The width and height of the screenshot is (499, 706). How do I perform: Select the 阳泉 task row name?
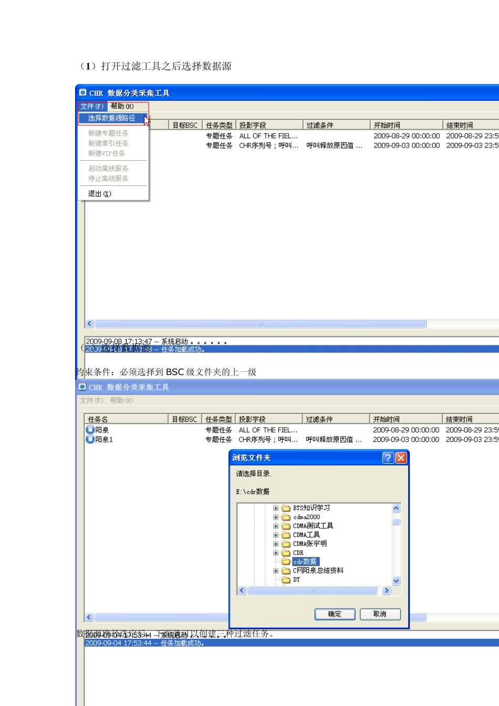coord(102,430)
